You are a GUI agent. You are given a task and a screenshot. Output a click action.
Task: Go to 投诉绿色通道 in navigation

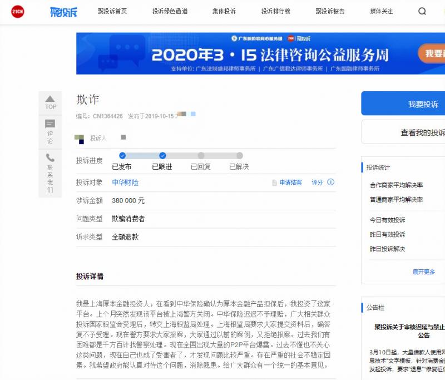click(x=170, y=11)
